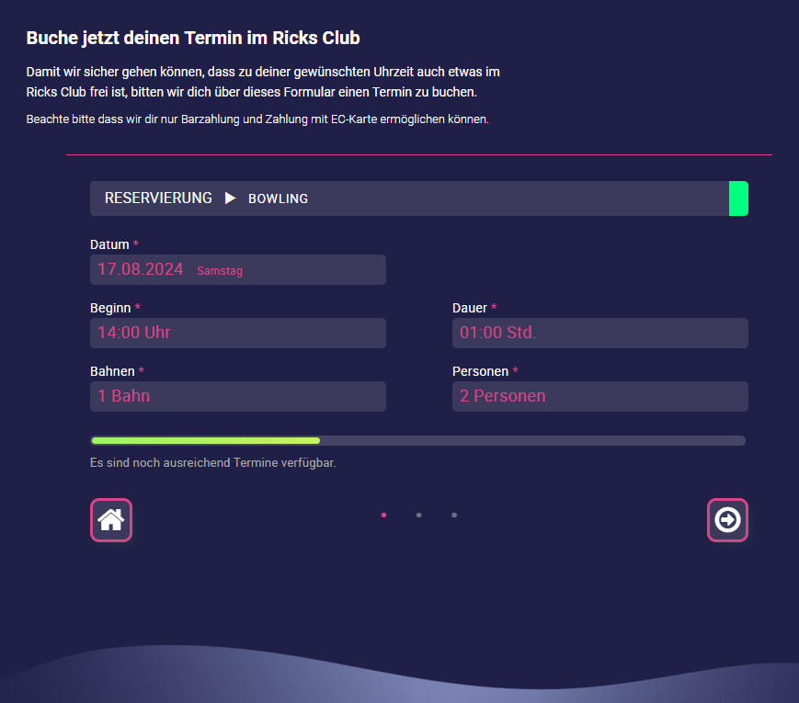This screenshot has width=799, height=703.
Task: Expand the Dauer dropdown showing 01:00 Std.
Action: [x=599, y=333]
